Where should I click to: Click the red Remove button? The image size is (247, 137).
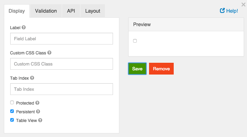point(161,68)
